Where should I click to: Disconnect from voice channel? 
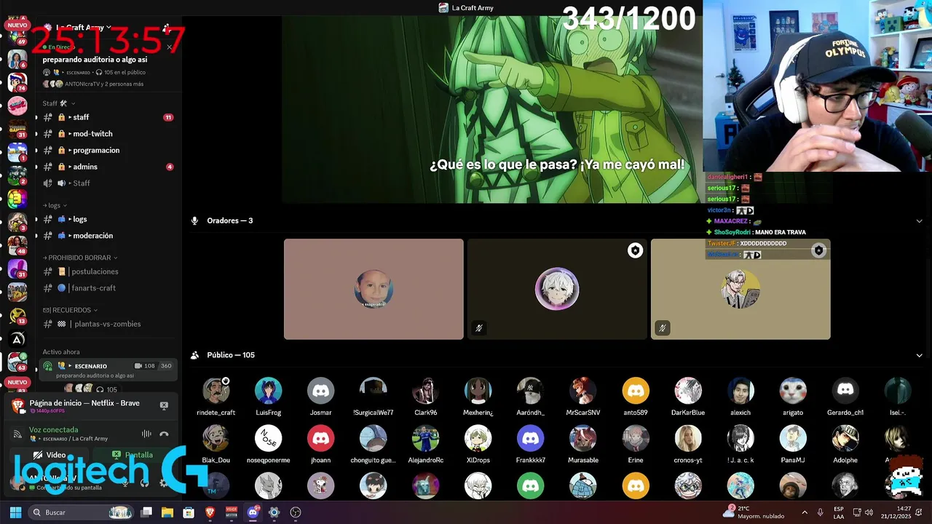coord(164,434)
